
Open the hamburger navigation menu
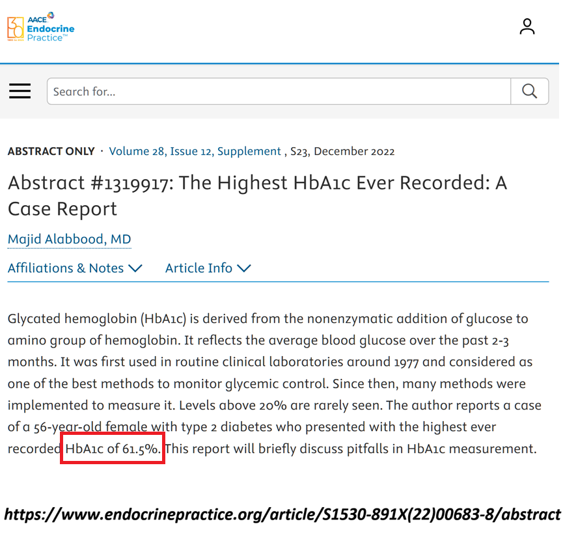(20, 91)
